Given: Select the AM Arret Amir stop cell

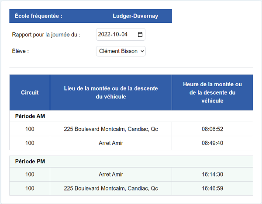Looking at the screenshot, I should pos(111,143).
